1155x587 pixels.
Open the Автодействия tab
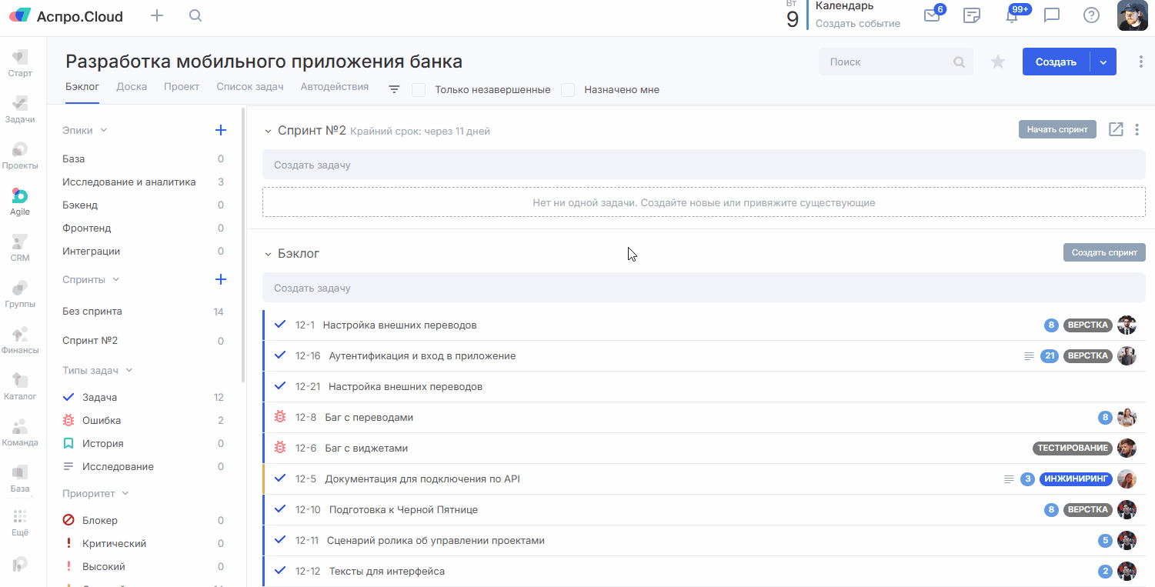pyautogui.click(x=334, y=87)
